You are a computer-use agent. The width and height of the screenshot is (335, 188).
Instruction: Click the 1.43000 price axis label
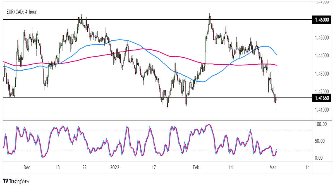(x=321, y=74)
